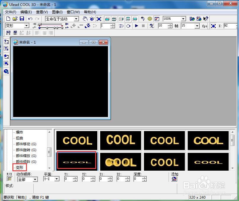Toggle Ping-Pong playback mode

(x=121, y=26)
